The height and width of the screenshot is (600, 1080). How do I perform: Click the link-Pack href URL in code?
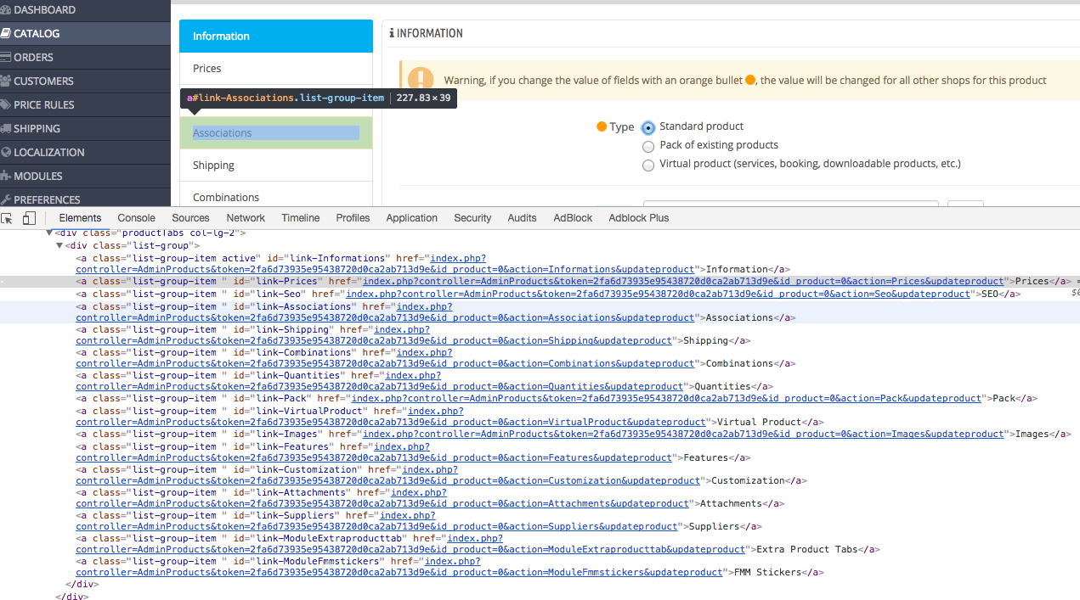(x=667, y=399)
